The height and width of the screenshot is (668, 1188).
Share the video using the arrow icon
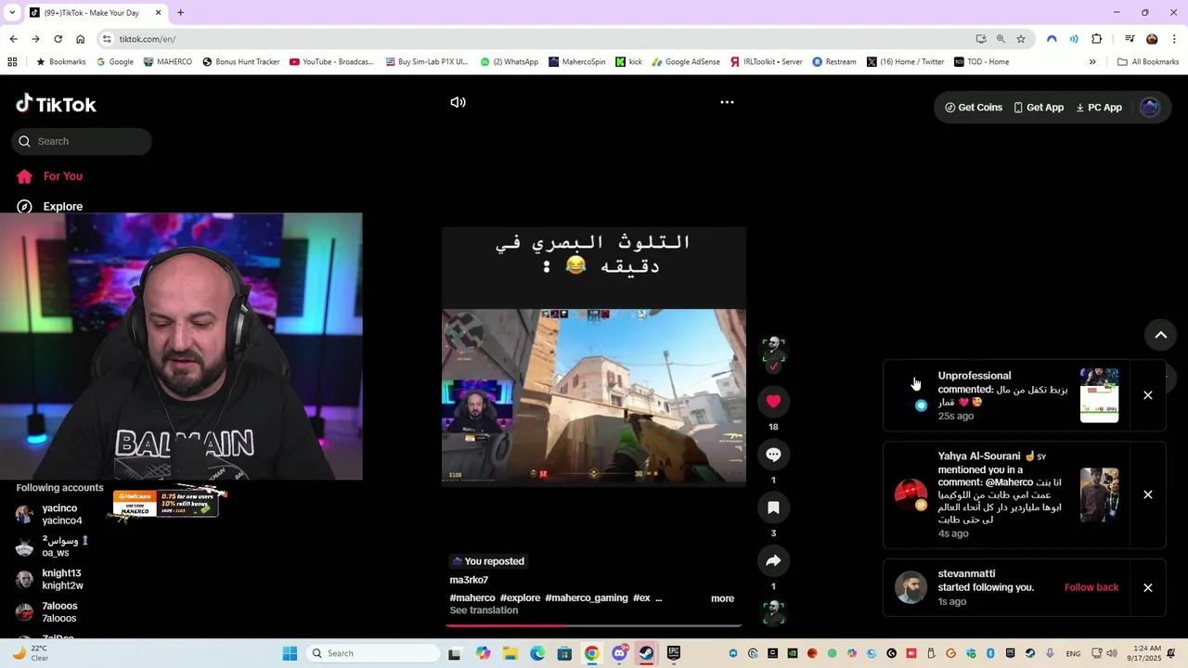click(773, 560)
